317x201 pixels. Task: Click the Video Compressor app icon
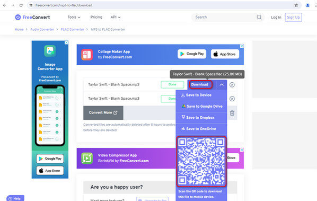(x=87, y=158)
